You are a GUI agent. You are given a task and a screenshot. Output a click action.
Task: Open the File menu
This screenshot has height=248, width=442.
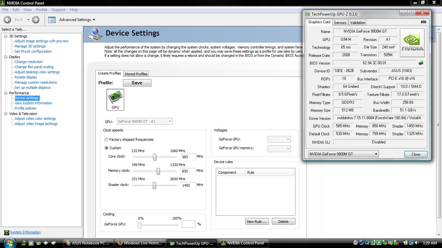pos(5,10)
